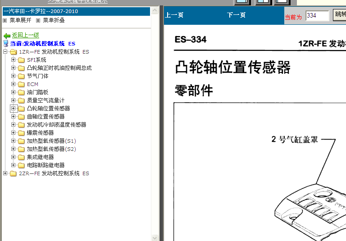Open the 爆震传感器 tree entry
The height and width of the screenshot is (241, 346).
[41, 132]
